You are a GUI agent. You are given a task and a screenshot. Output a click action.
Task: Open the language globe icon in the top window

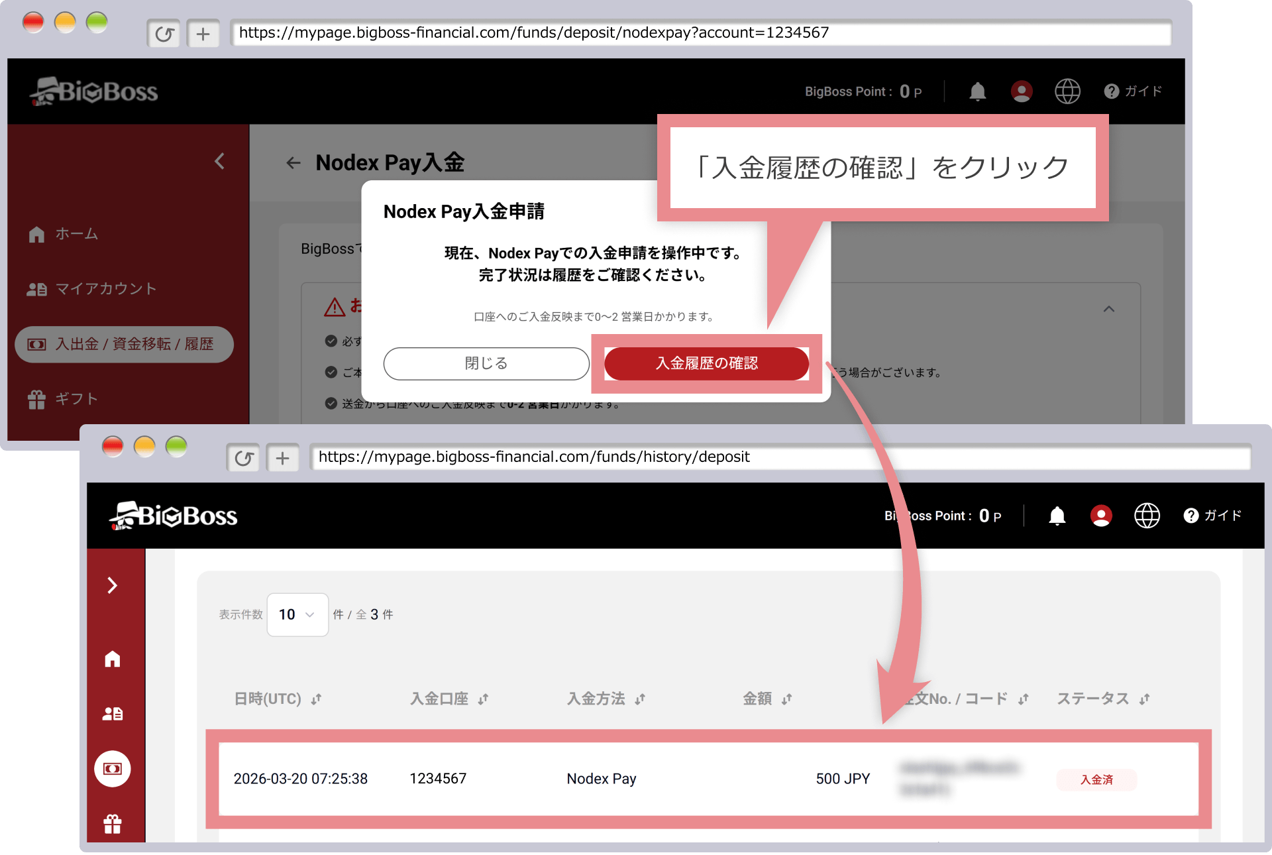(1067, 91)
